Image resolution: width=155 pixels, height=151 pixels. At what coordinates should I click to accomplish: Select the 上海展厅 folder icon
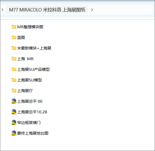[14, 91]
